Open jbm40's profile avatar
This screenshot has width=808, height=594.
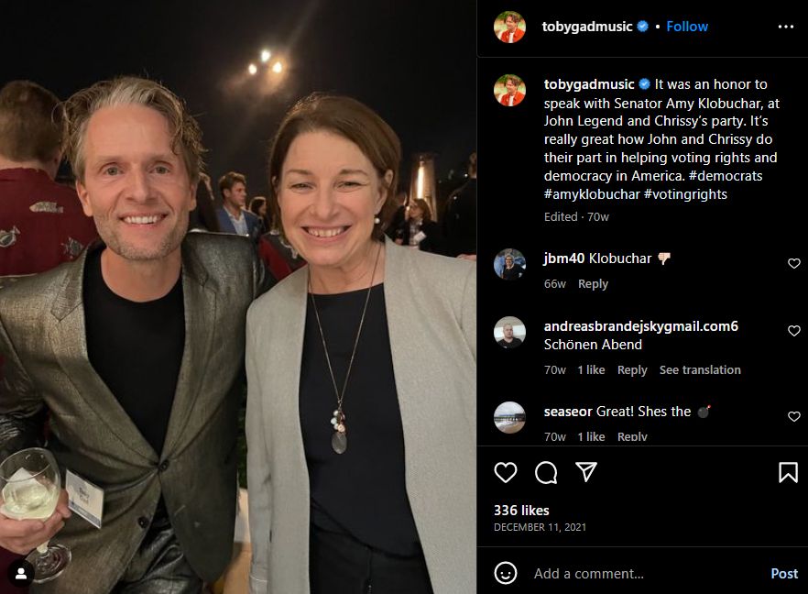click(x=509, y=263)
